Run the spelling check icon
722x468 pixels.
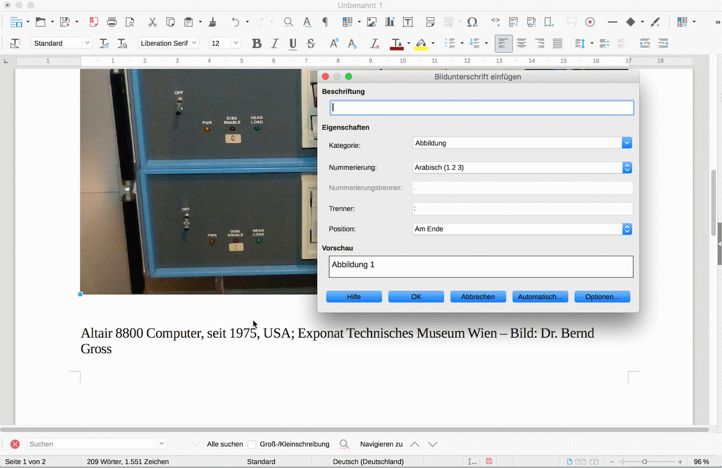pos(307,22)
